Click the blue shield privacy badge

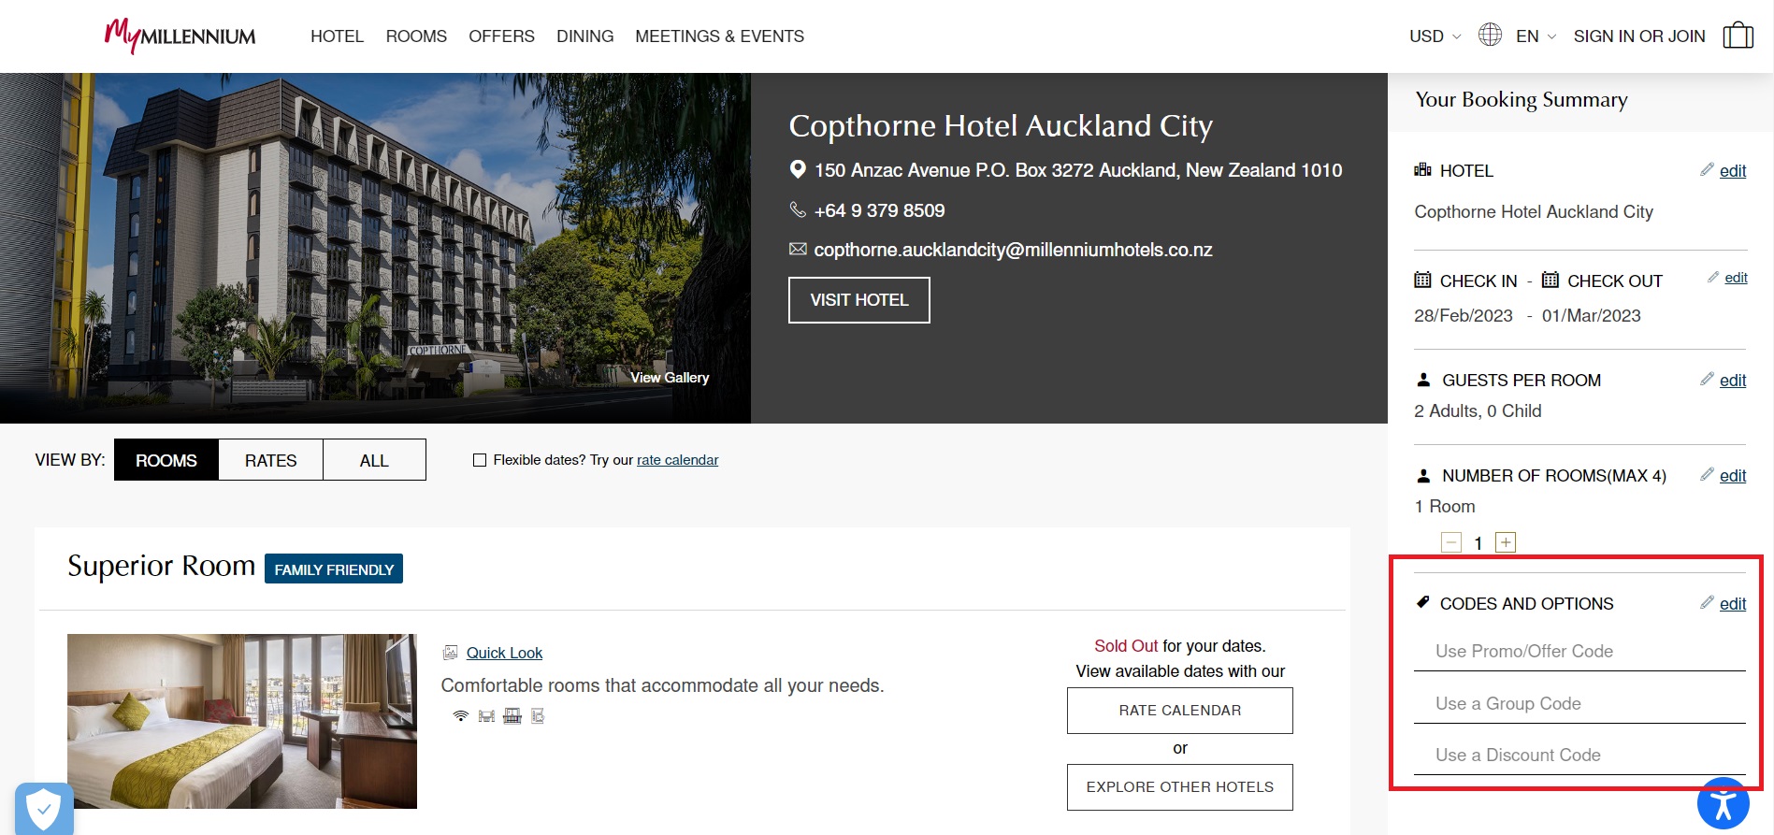44,808
